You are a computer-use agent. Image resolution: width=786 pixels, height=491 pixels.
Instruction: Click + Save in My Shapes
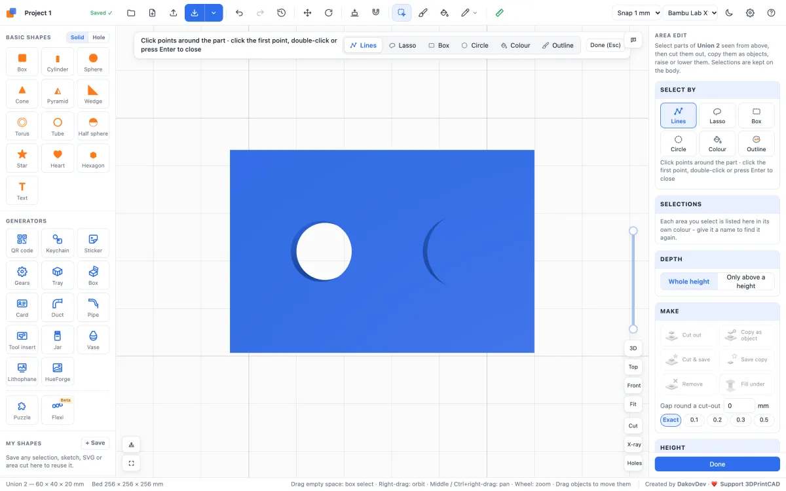point(95,443)
